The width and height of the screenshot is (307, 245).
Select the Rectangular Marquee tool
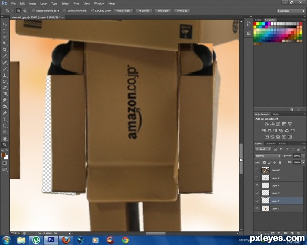pyautogui.click(x=5, y=31)
